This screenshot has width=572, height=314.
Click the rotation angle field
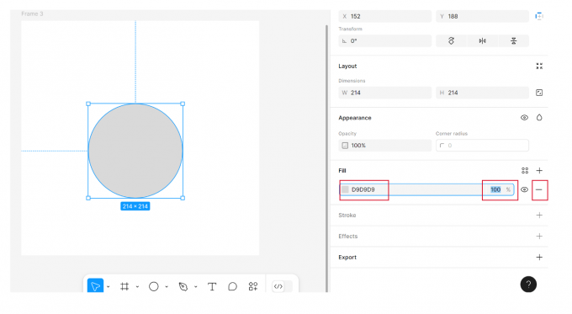pyautogui.click(x=385, y=41)
